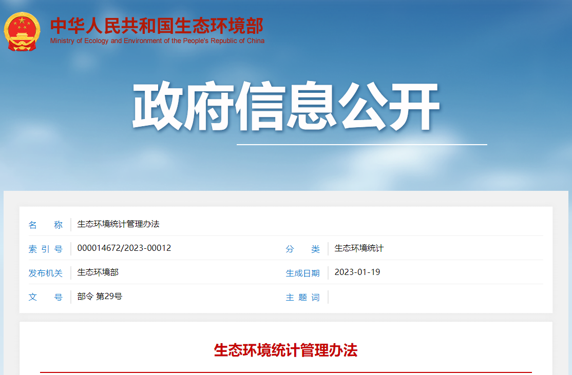
Task: Select the index number 000014672/2023-00012
Action: tap(124, 248)
